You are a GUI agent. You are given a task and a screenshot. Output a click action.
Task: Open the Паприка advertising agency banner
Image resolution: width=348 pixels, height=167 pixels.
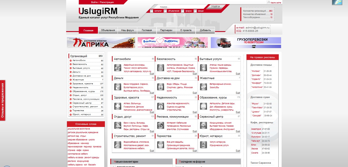click(x=101, y=43)
